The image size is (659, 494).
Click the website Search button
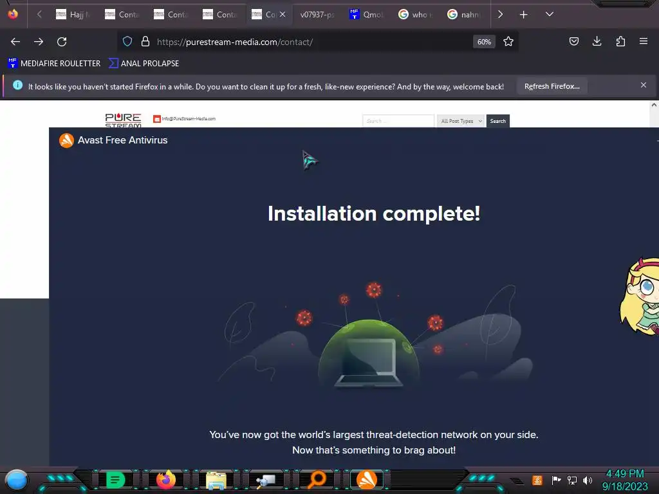(498, 121)
